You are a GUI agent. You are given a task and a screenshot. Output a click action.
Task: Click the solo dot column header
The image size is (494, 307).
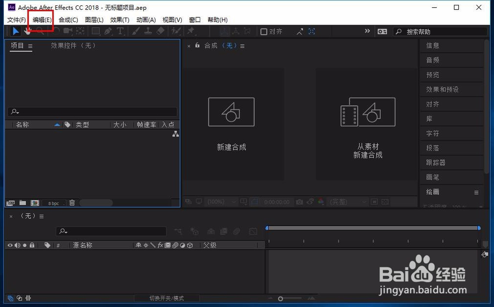coord(25,245)
